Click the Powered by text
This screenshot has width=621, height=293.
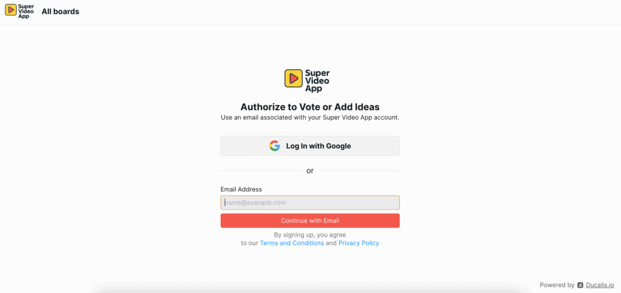click(557, 285)
